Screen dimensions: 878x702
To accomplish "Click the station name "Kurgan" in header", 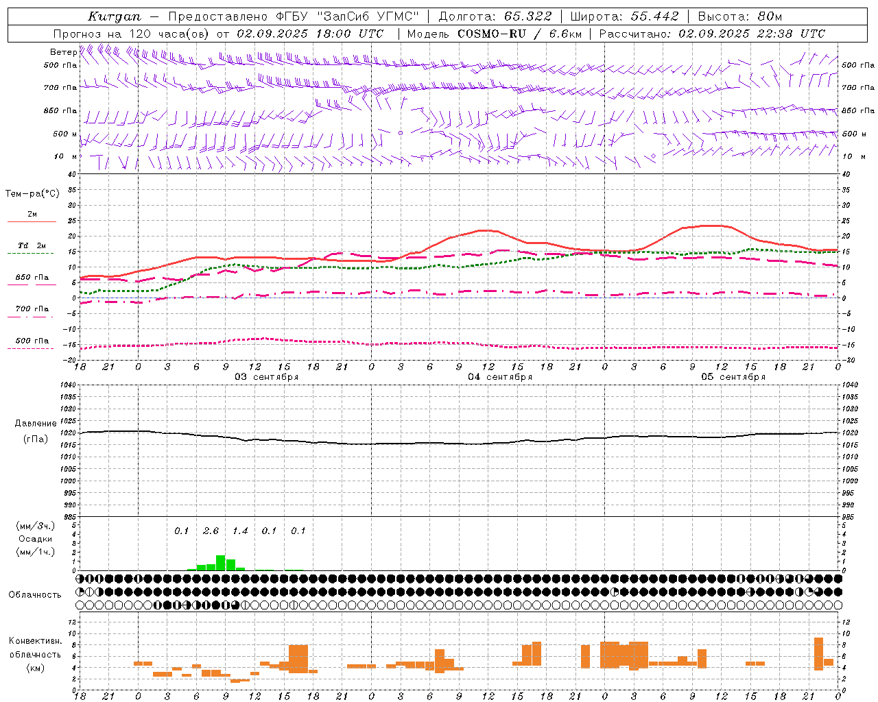I will coord(114,16).
